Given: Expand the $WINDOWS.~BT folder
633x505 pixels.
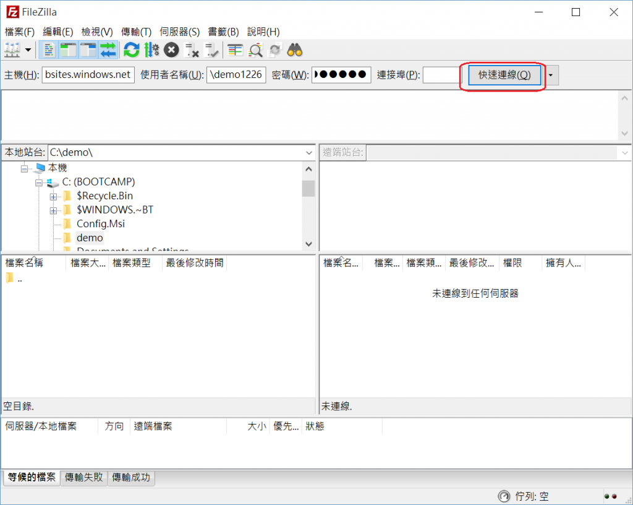Looking at the screenshot, I should (53, 210).
